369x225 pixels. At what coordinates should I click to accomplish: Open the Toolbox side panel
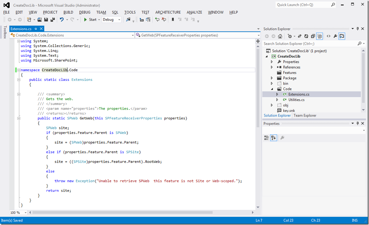point(5,32)
